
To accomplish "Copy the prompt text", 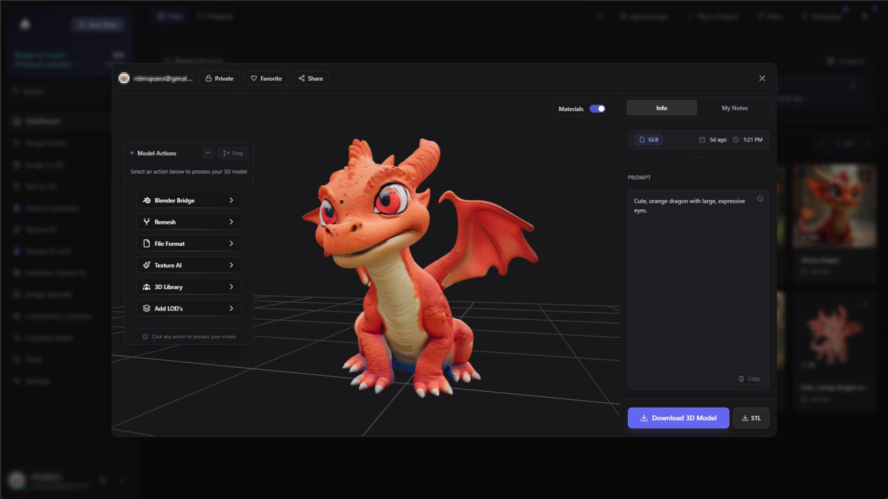I will click(749, 378).
